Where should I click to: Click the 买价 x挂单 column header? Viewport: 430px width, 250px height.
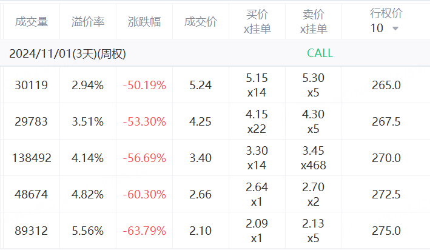(257, 21)
